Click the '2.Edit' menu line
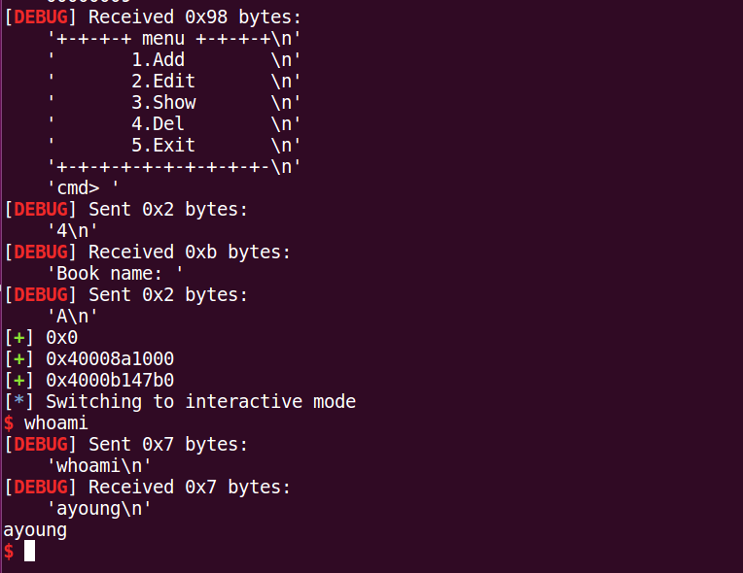Viewport: 743px width, 573px height. [x=162, y=82]
